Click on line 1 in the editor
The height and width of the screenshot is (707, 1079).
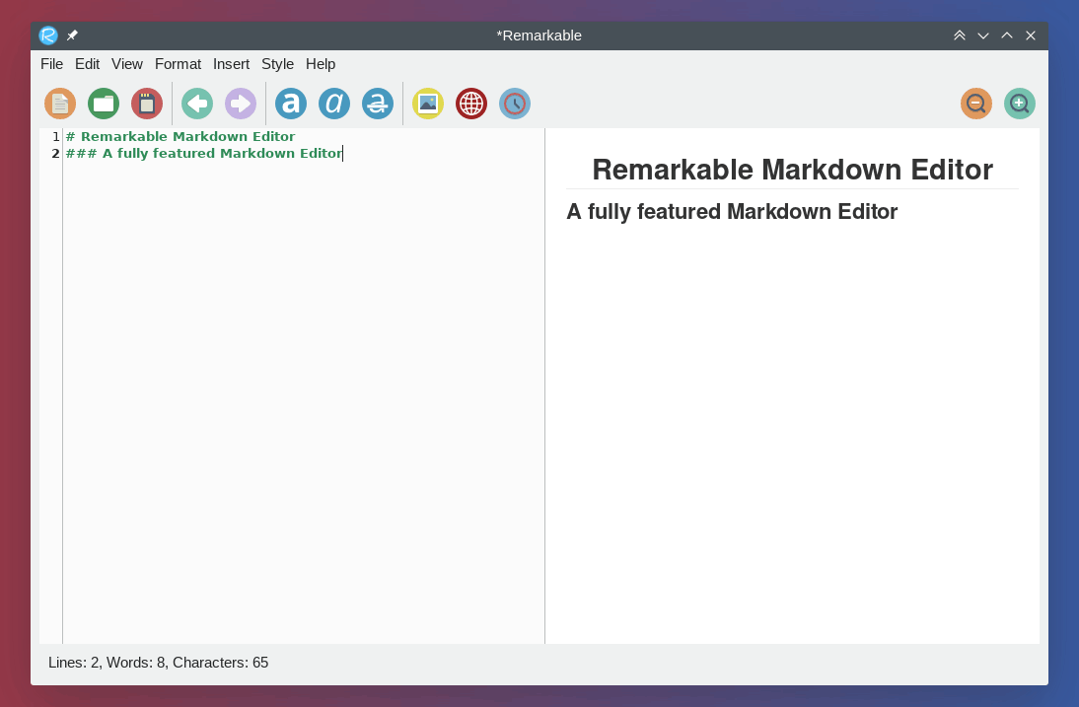tap(187, 137)
